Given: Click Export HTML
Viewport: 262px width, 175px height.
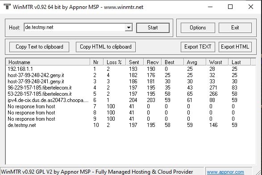Looking at the screenshot, I should pos(235,47).
